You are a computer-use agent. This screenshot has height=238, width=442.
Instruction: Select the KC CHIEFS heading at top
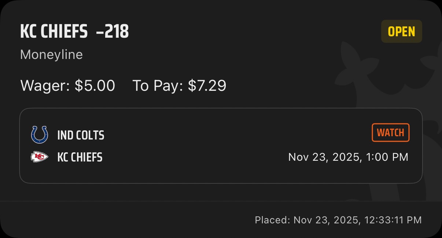54,32
